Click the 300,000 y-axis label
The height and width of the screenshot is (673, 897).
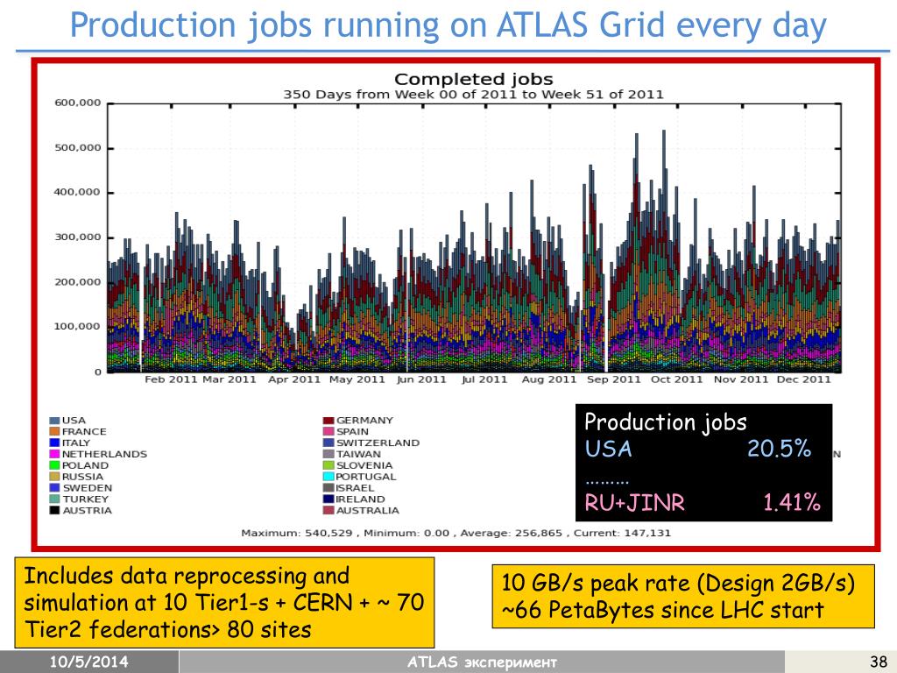pos(77,237)
